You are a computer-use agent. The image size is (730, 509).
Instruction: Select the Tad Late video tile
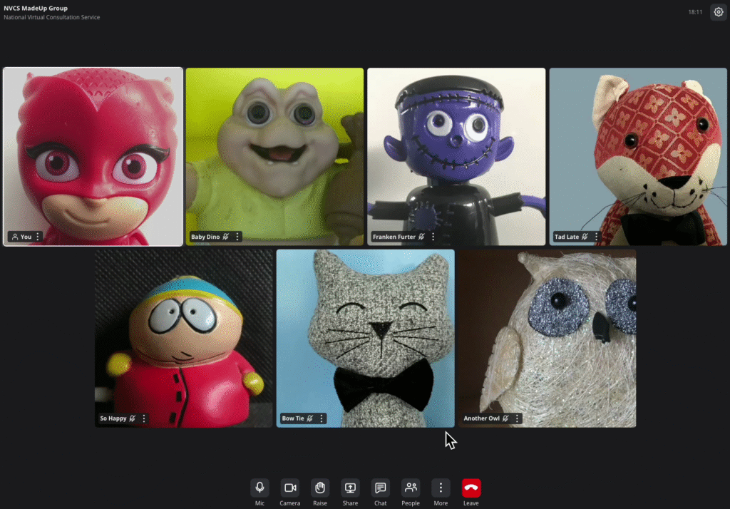(638, 156)
